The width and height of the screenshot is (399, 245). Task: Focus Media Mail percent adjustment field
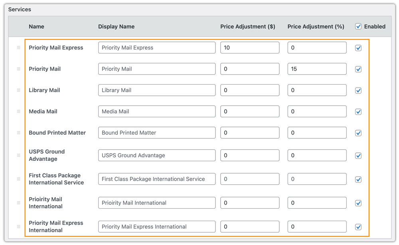coord(317,111)
